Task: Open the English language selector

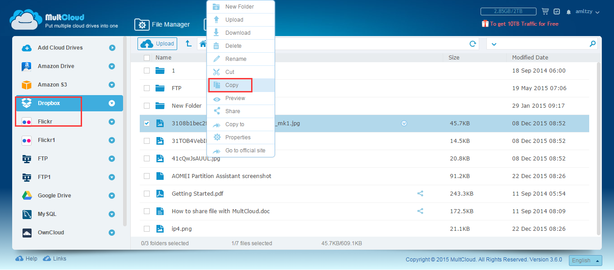Action: coord(586,261)
